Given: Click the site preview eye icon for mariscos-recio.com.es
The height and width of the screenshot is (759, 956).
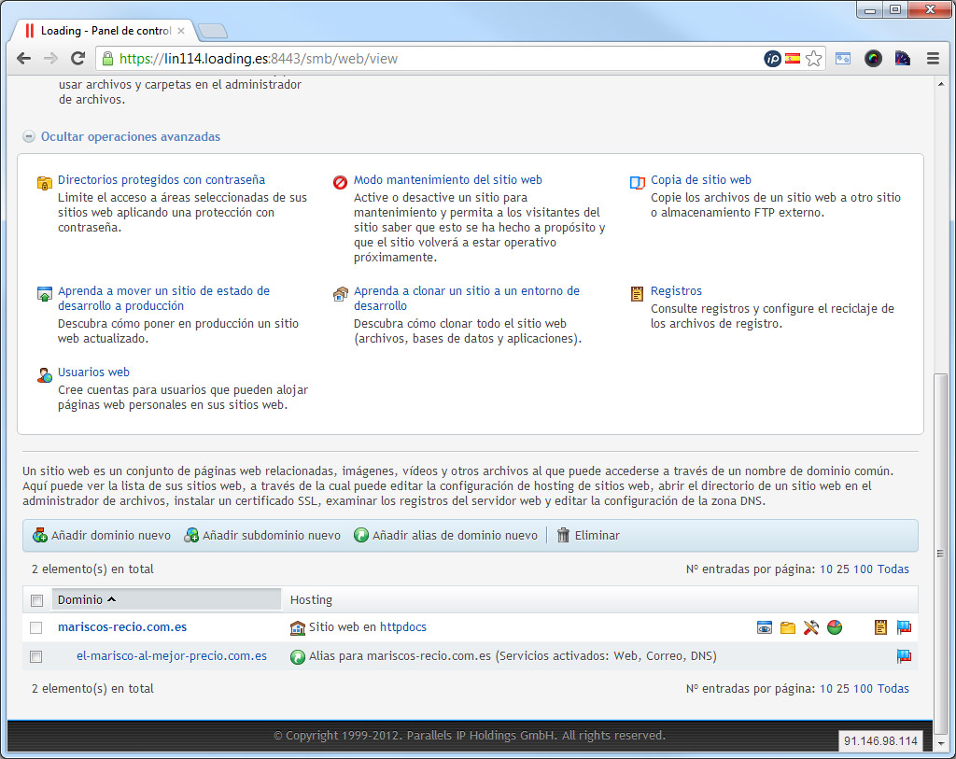Looking at the screenshot, I should (764, 627).
